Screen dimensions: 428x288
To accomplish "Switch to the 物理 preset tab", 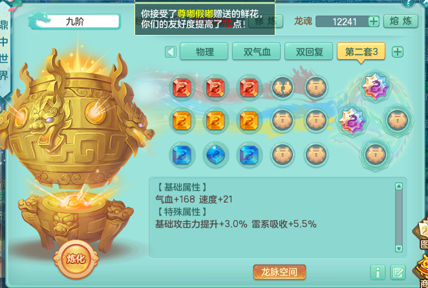I will click(x=204, y=51).
